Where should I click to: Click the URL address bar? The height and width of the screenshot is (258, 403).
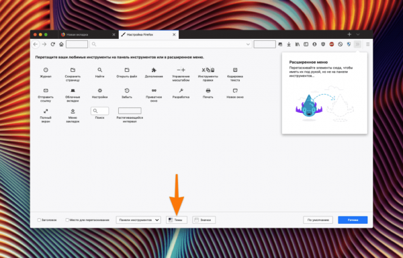(171, 44)
